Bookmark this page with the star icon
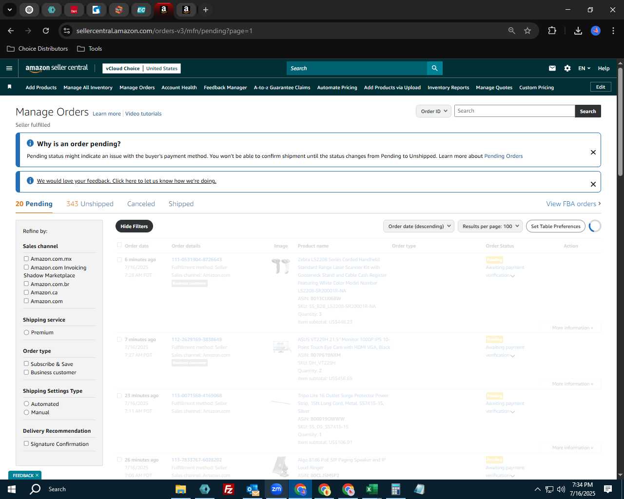Viewport: 624px width, 499px height. [527, 31]
